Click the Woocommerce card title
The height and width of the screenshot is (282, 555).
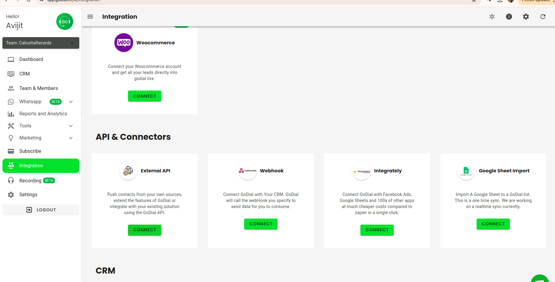[156, 43]
